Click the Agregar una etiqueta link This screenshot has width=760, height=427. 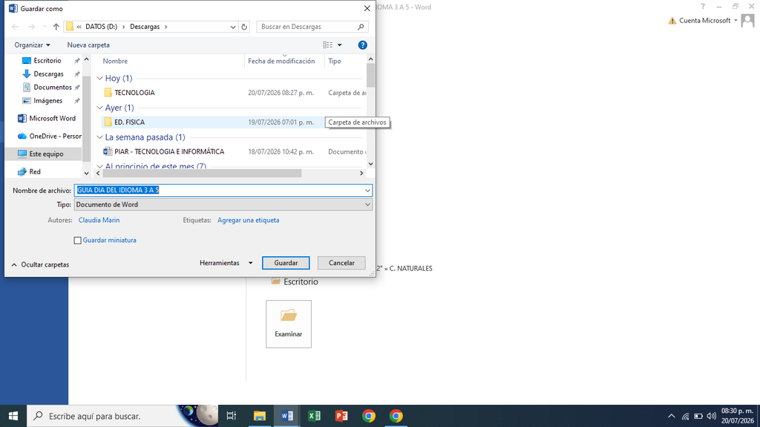coord(248,221)
